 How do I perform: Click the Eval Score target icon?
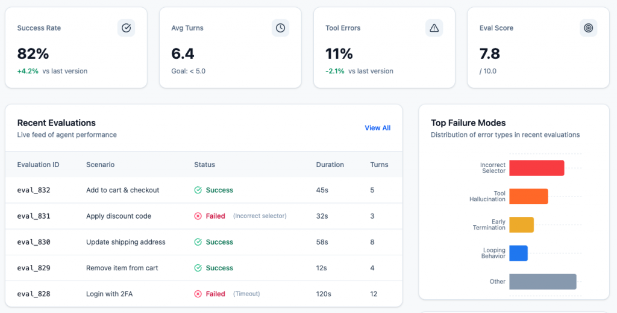pos(588,28)
